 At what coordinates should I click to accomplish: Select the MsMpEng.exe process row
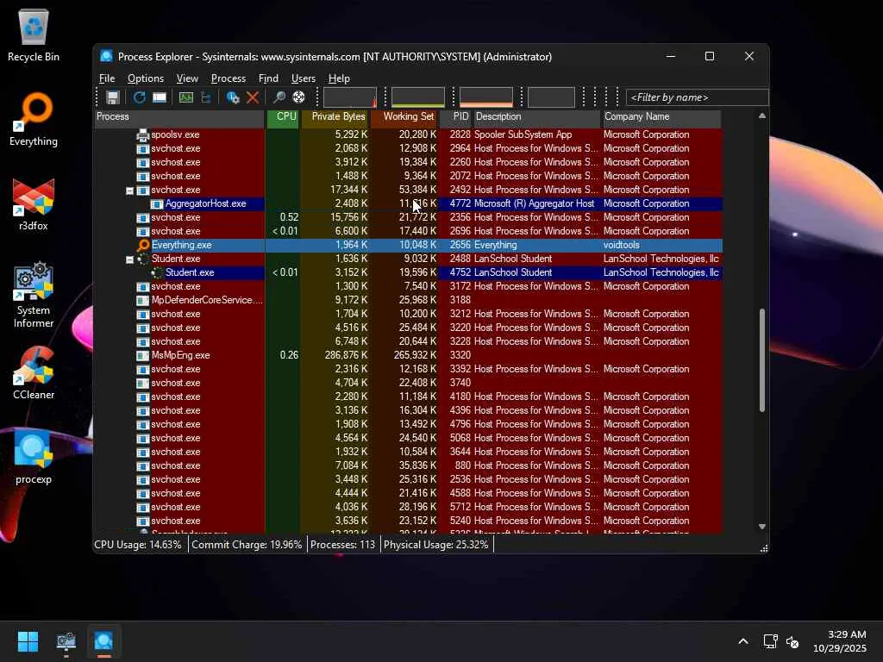pos(408,355)
